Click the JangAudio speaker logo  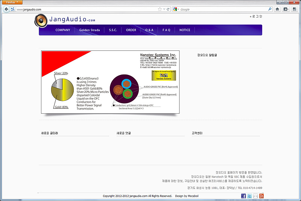click(x=41, y=21)
